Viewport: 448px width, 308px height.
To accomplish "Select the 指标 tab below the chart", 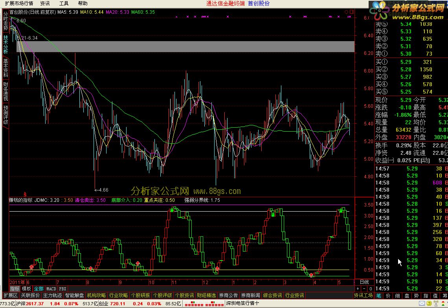I will 15,289.
